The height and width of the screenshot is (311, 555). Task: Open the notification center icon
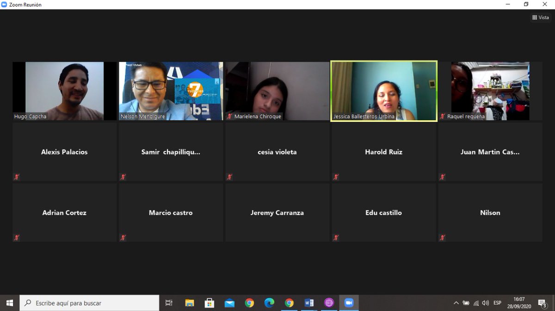543,303
